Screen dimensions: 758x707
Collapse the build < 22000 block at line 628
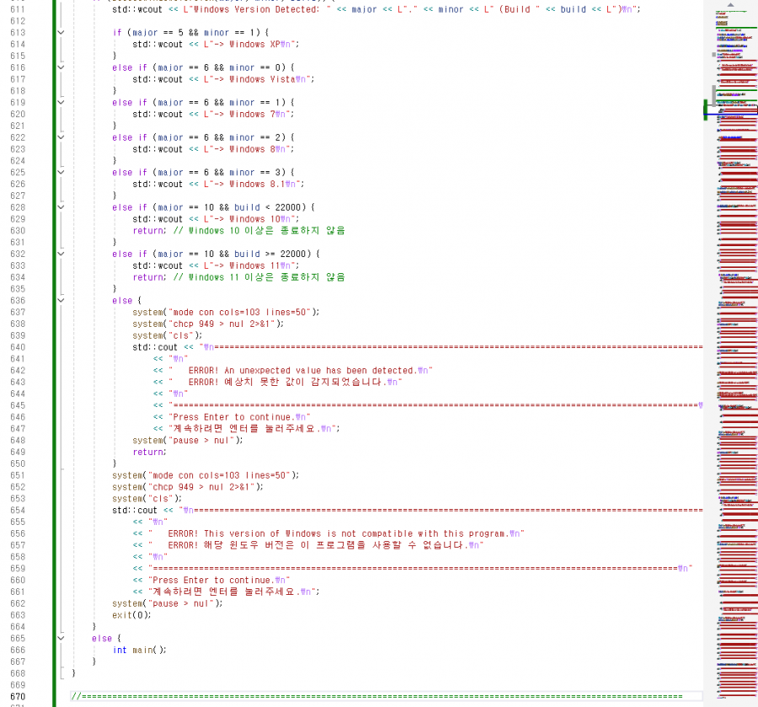61,207
